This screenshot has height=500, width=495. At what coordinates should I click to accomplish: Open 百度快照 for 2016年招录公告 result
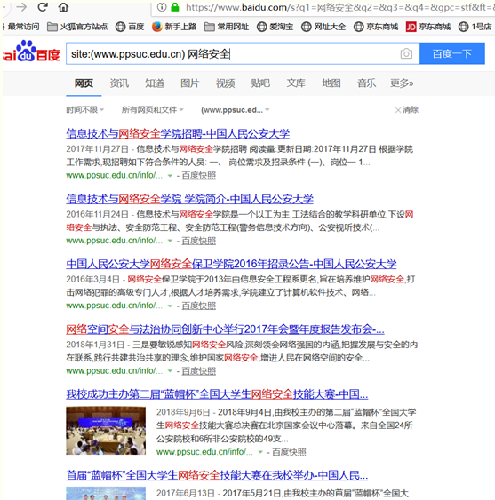[199, 306]
